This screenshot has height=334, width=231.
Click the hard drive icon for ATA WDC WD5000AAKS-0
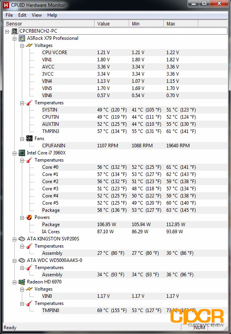click(x=22, y=260)
